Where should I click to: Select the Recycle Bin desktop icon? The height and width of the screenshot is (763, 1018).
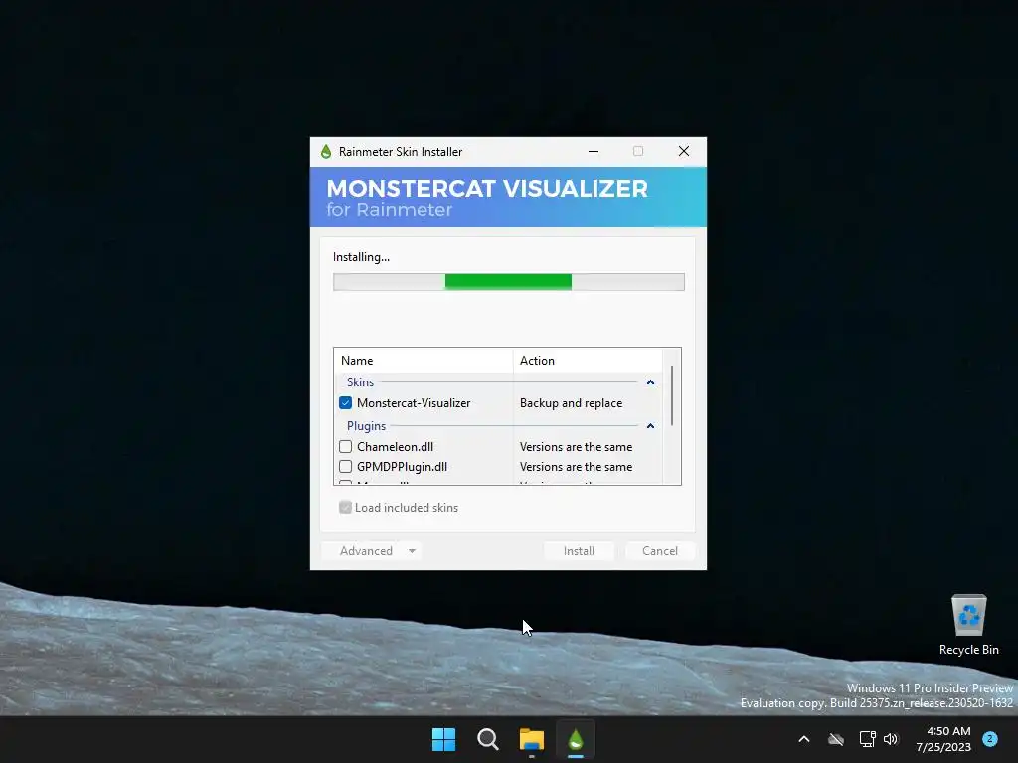coord(968,624)
